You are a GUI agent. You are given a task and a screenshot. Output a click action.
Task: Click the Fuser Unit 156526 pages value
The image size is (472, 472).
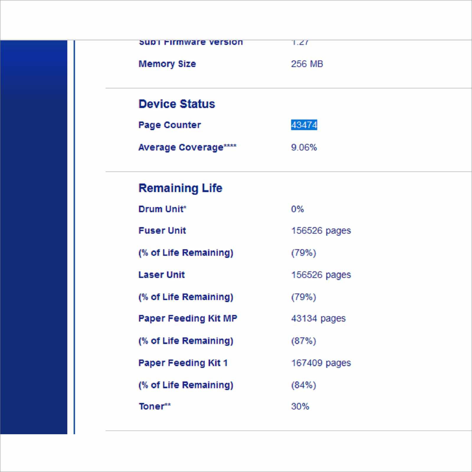click(x=321, y=231)
